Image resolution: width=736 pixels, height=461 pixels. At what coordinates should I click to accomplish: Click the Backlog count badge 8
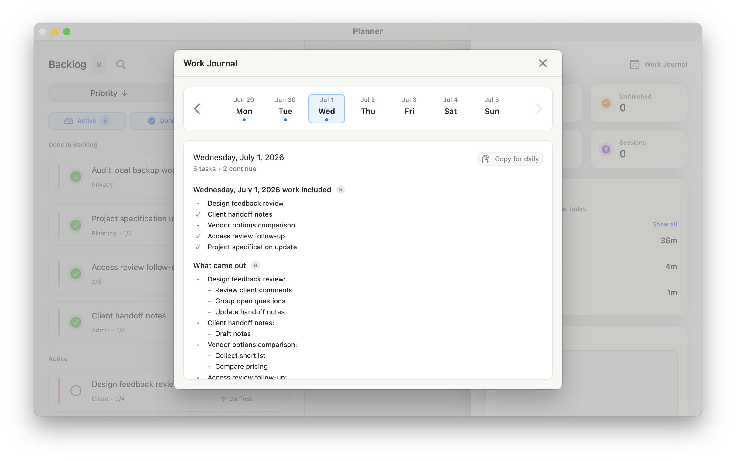click(x=99, y=64)
